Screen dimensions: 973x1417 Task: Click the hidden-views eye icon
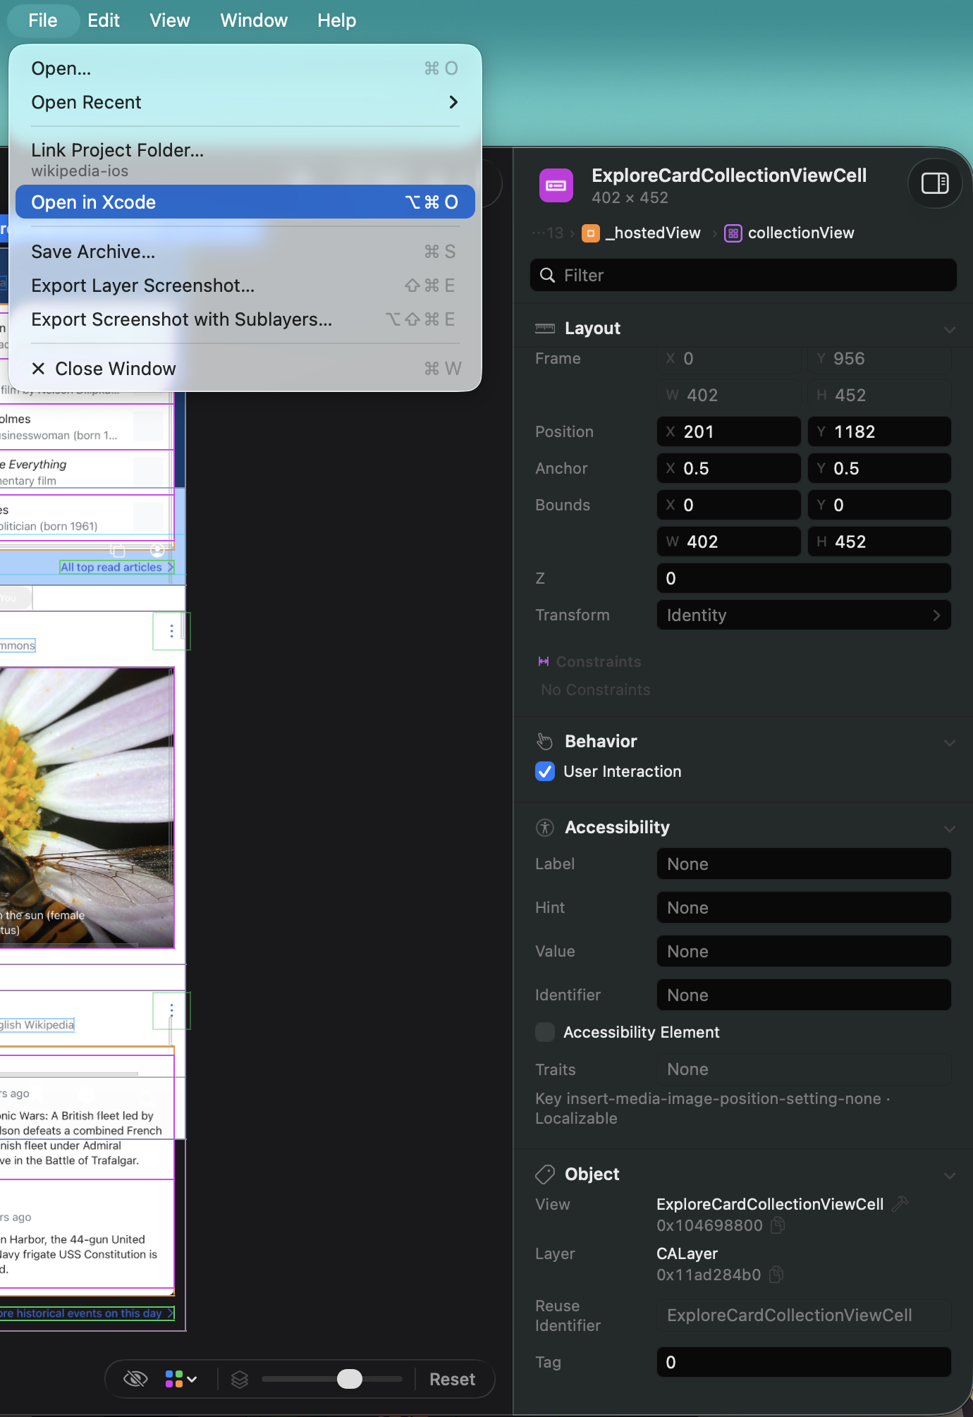click(x=135, y=1379)
